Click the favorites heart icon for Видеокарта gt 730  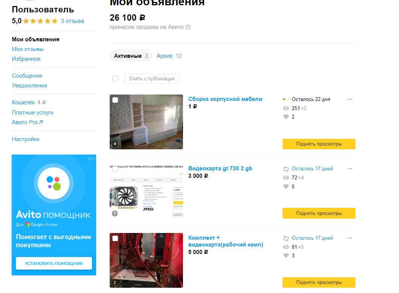(x=286, y=186)
